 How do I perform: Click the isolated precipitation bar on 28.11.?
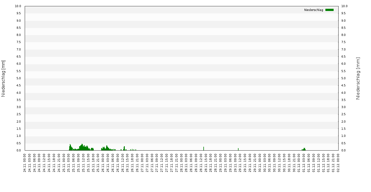click(x=204, y=148)
